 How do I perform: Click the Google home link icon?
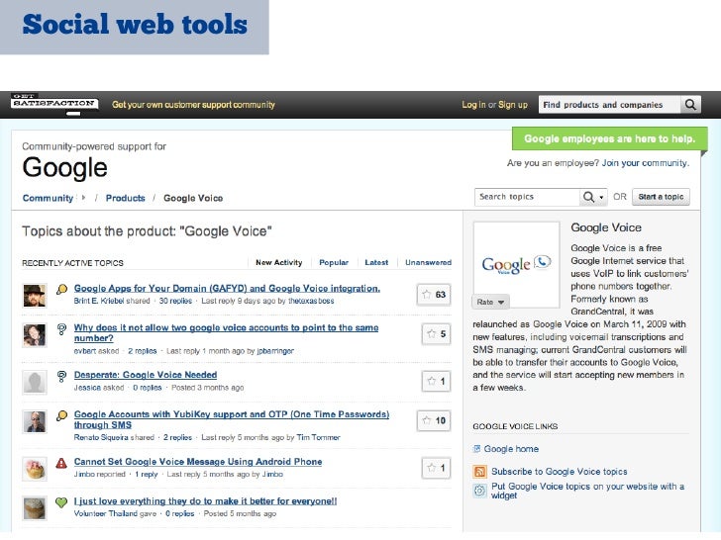click(x=476, y=449)
